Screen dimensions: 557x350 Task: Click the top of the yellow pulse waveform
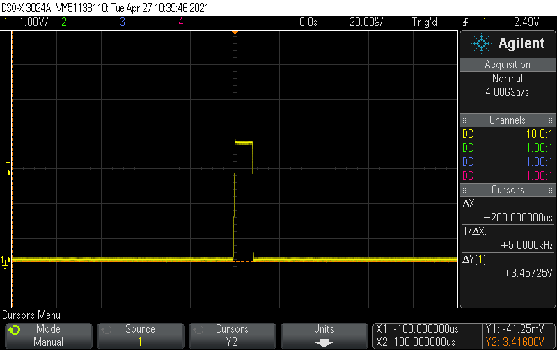[244, 143]
